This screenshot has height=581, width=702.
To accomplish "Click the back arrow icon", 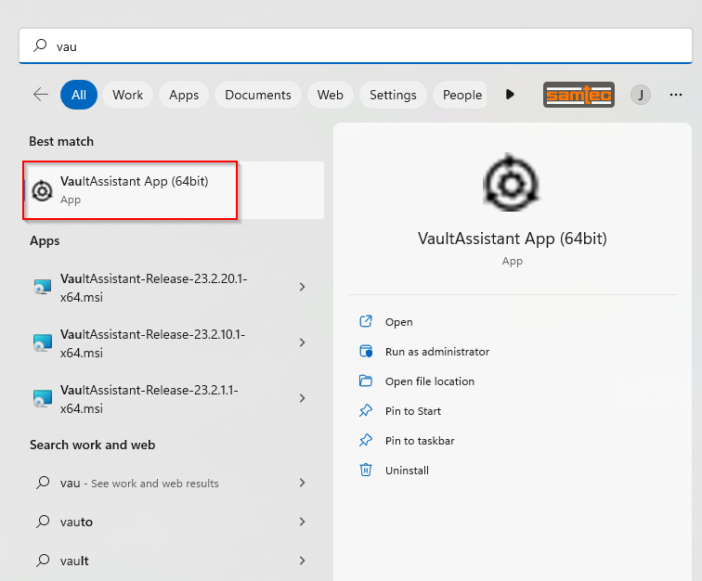I will (40, 95).
